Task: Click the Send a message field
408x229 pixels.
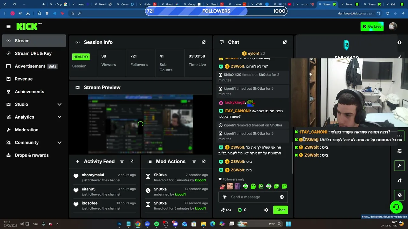Action: pos(253,197)
